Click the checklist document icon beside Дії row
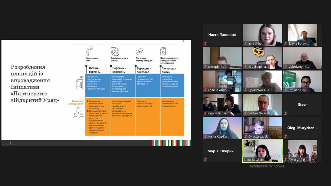 tap(79, 84)
